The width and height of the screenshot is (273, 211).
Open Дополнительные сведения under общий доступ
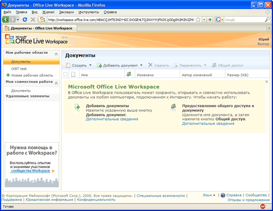click(x=208, y=124)
